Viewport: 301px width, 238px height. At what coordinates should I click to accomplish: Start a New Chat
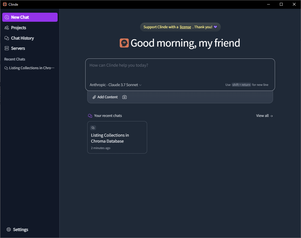point(30,17)
